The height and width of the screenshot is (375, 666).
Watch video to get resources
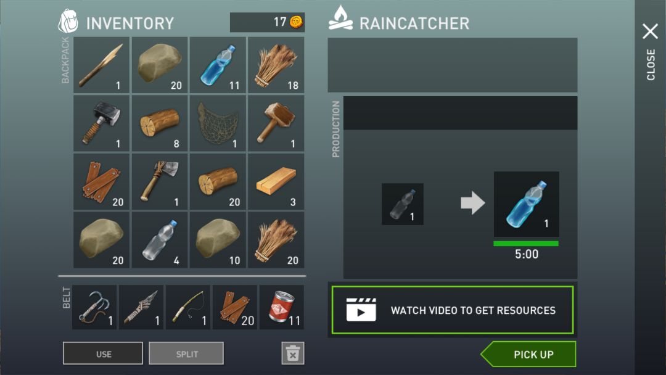point(453,310)
